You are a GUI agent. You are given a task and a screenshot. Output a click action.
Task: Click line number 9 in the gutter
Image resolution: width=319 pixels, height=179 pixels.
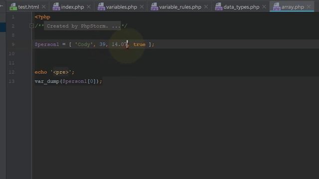(x=13, y=44)
